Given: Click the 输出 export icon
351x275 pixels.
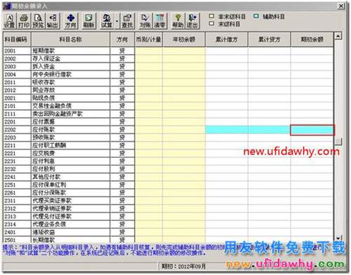Looking at the screenshot, I should pyautogui.click(x=53, y=21).
